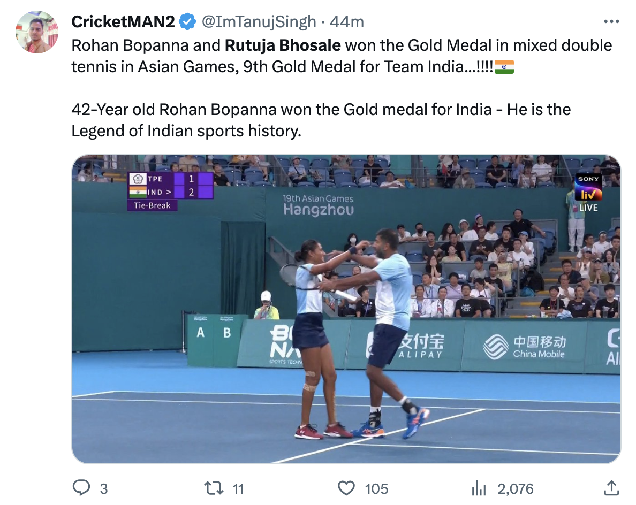Open the three-dot more options menu
The width and height of the screenshot is (636, 505).
coord(611,21)
